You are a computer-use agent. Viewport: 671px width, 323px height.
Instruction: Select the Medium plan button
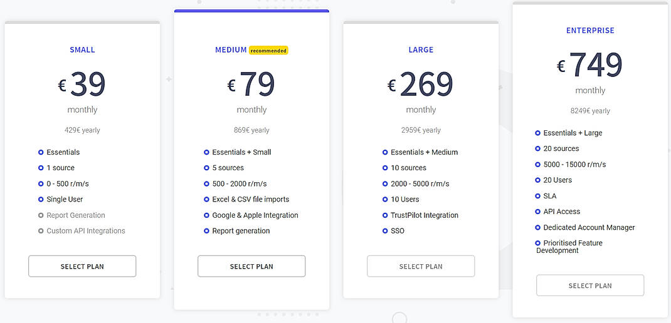click(x=251, y=266)
